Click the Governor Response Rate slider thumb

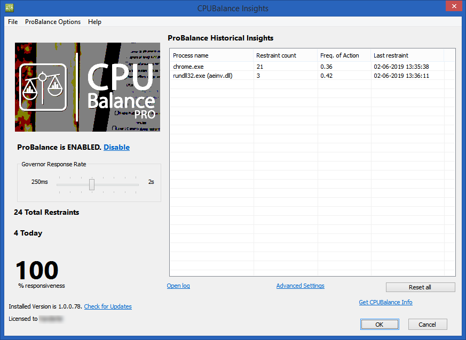92,184
